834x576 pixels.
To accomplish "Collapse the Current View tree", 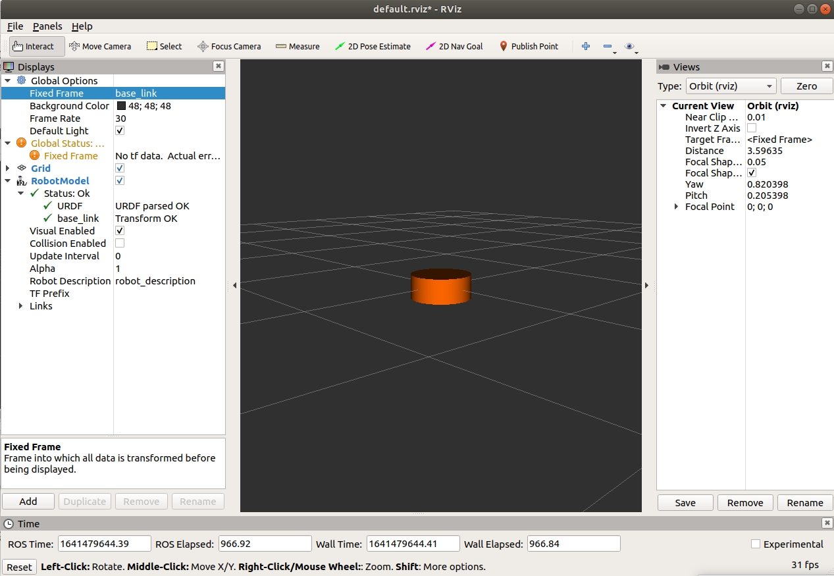I will click(663, 106).
